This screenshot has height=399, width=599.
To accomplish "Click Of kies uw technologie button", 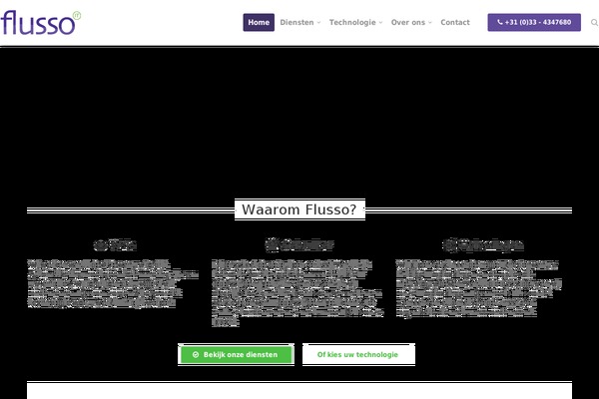I will pos(358,355).
